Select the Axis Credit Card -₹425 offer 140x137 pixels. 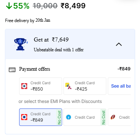point(85,86)
